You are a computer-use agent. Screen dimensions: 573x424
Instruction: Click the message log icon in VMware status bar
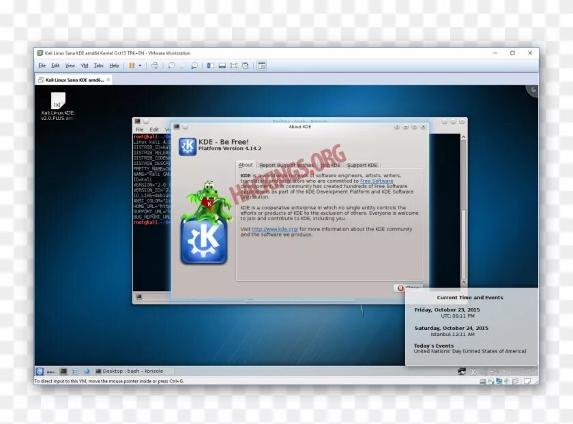point(527,381)
